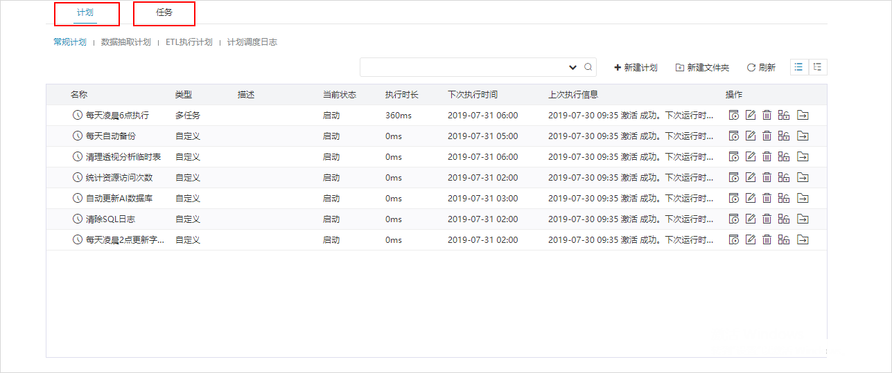The width and height of the screenshot is (892, 373).
Task: Select the 自动更新AI数据库 plan name
Action: (x=119, y=199)
